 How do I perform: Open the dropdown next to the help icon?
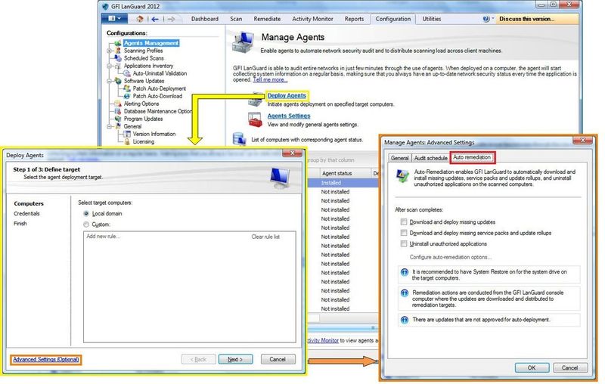pos(493,18)
